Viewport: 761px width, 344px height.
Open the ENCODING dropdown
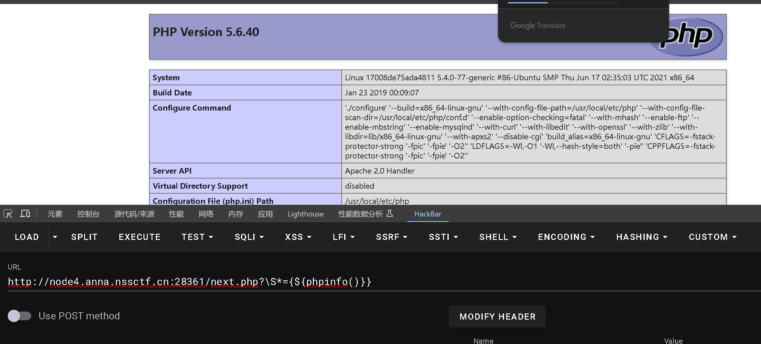click(566, 237)
